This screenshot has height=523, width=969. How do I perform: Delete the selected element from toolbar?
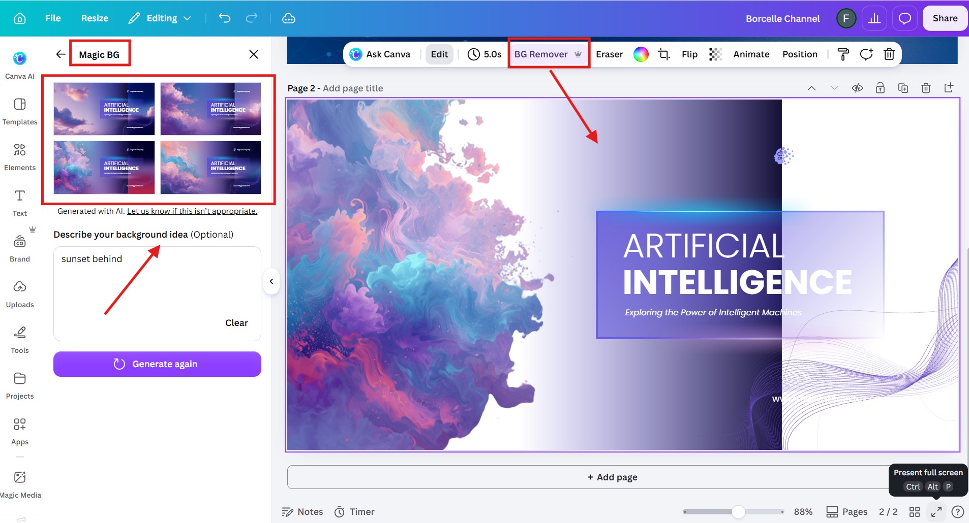pos(889,54)
